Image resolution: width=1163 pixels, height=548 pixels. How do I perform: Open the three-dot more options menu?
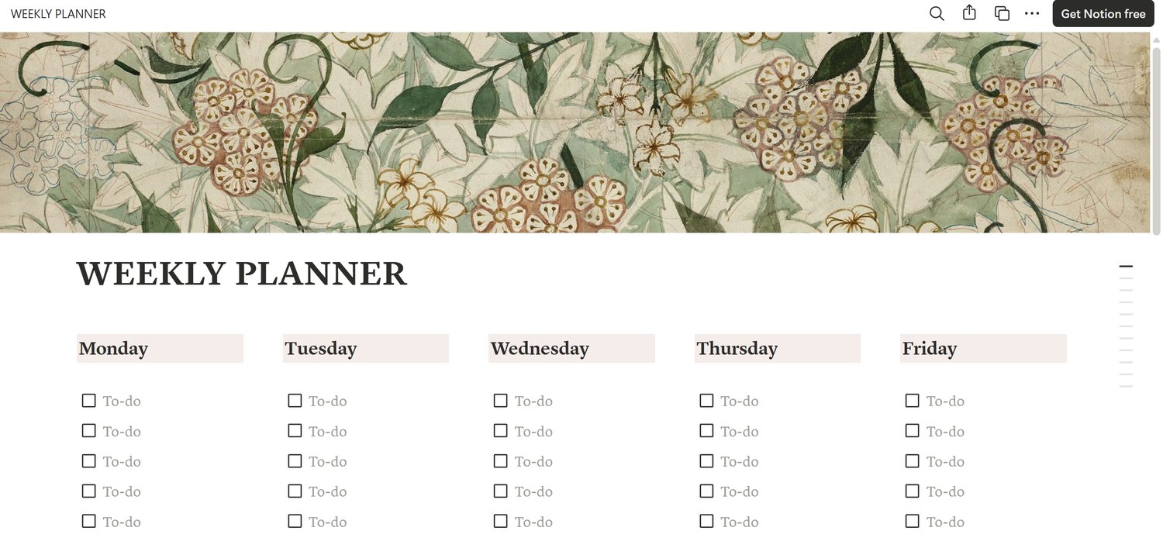coord(1032,14)
